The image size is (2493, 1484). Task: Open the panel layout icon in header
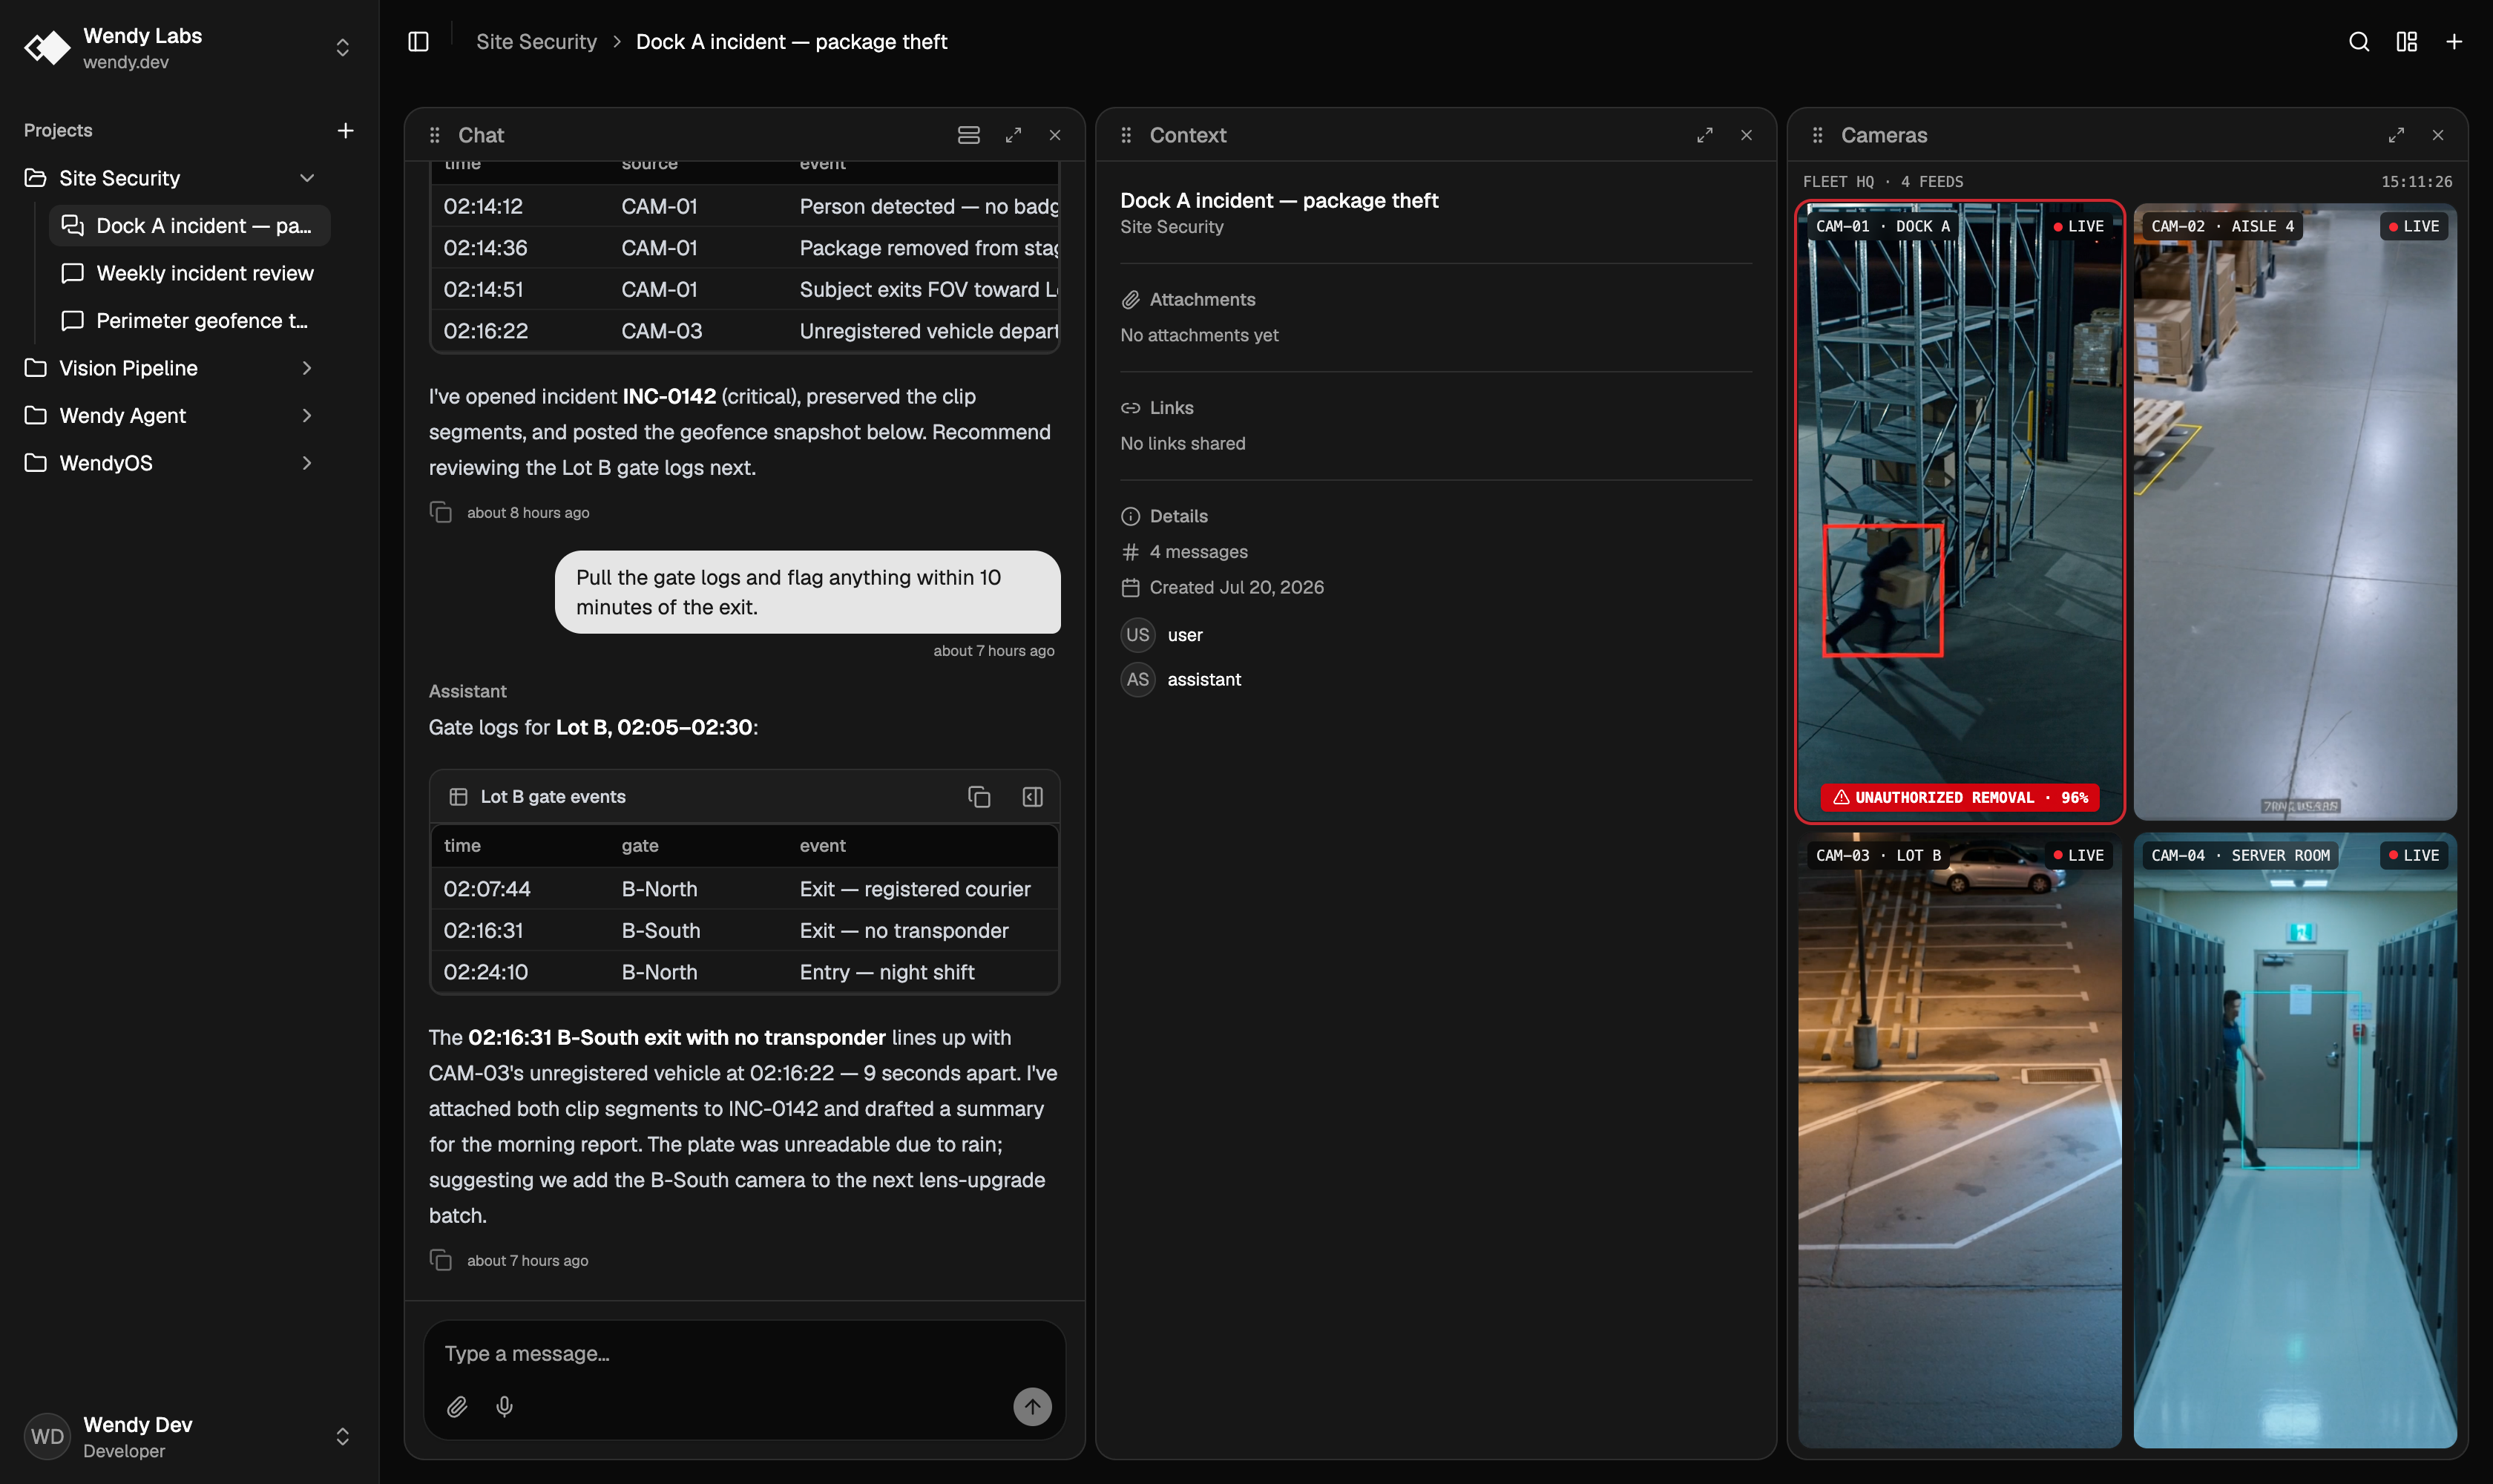[2407, 42]
